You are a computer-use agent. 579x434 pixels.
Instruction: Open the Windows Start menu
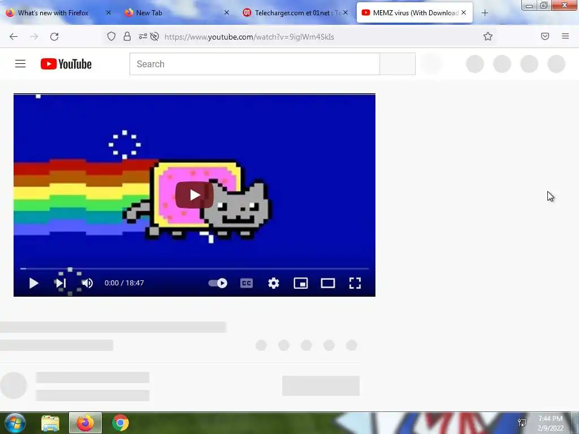coord(15,423)
